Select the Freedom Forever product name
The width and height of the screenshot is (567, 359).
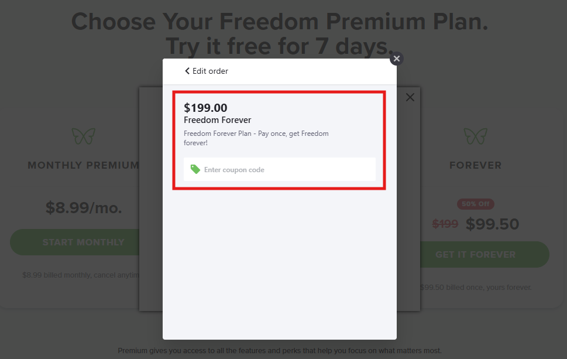click(217, 120)
